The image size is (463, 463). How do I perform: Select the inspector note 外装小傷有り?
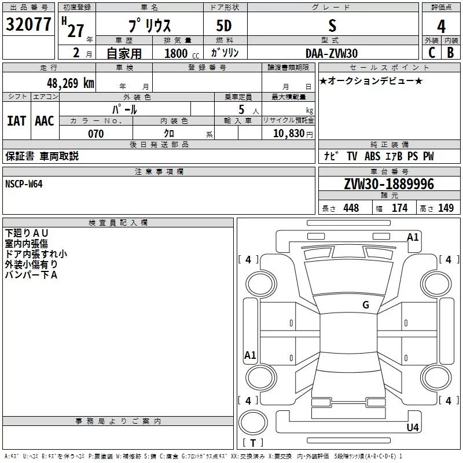tap(31, 264)
